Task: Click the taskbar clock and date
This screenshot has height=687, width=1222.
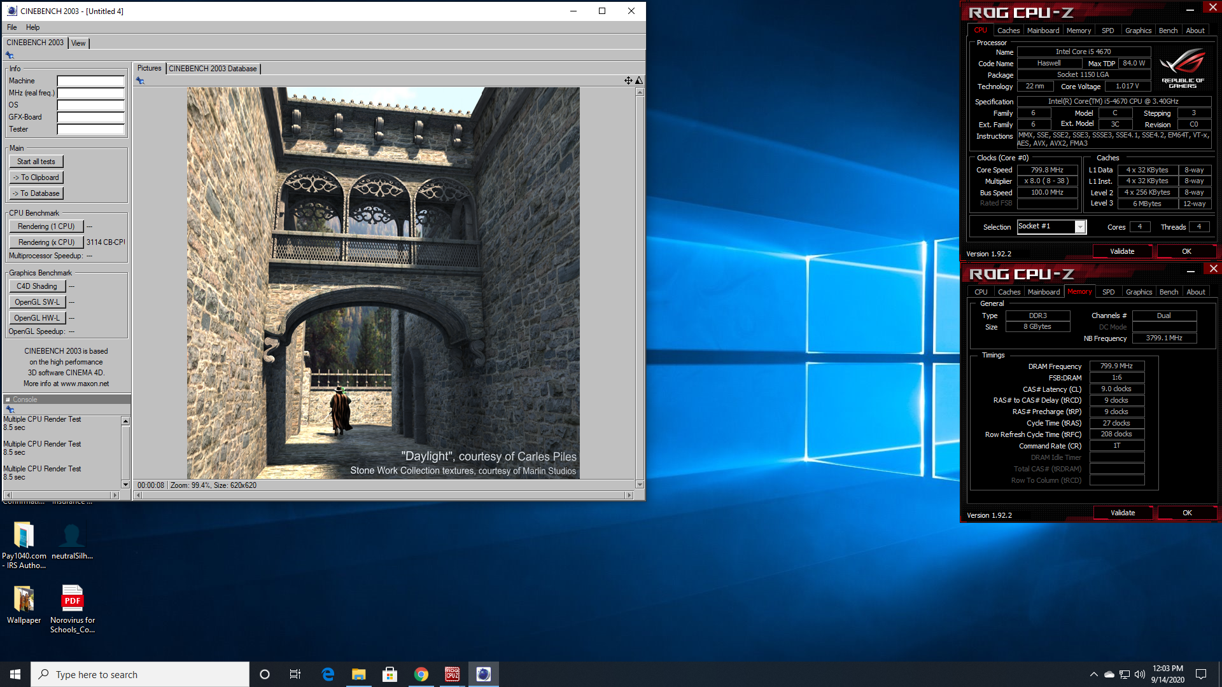Action: [x=1167, y=674]
